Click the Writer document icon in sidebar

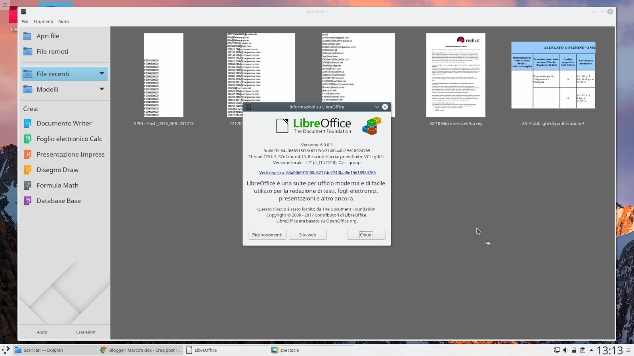pyautogui.click(x=28, y=123)
